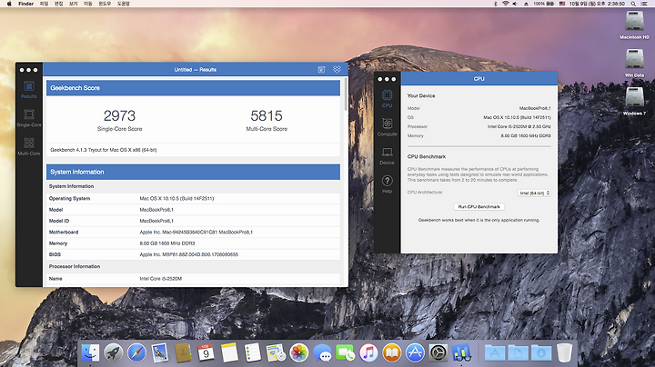
Task: Open the Documents folder in the Dock
Action: 518,352
